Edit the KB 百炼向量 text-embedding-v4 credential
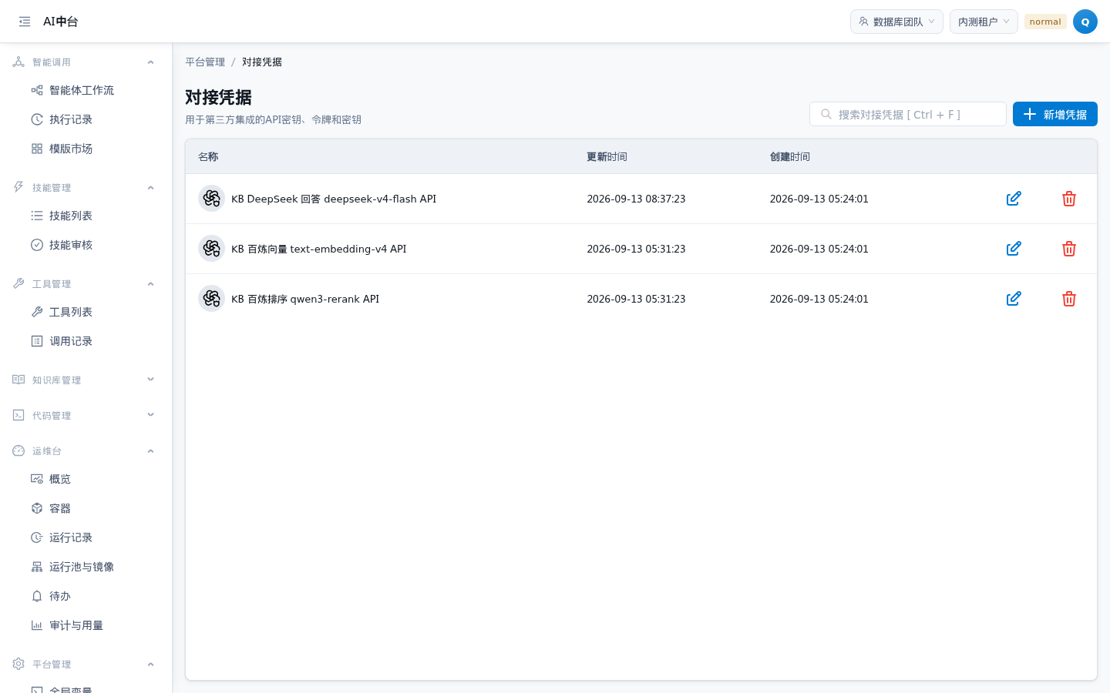Viewport: 1110px width, 693px height. click(x=1014, y=249)
